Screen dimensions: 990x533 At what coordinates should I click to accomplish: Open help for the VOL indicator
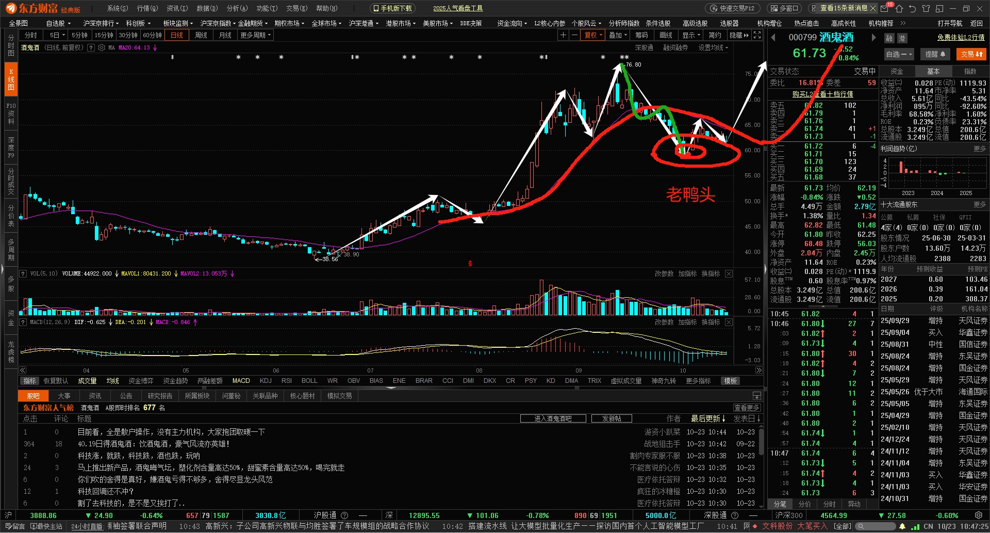point(23,273)
